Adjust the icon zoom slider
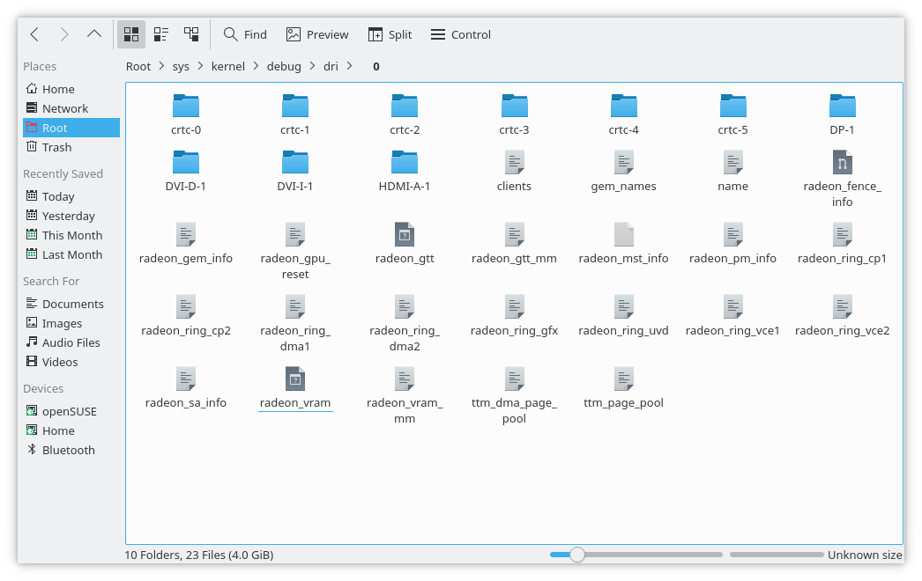Viewport: 922px width, 581px height. tap(576, 555)
